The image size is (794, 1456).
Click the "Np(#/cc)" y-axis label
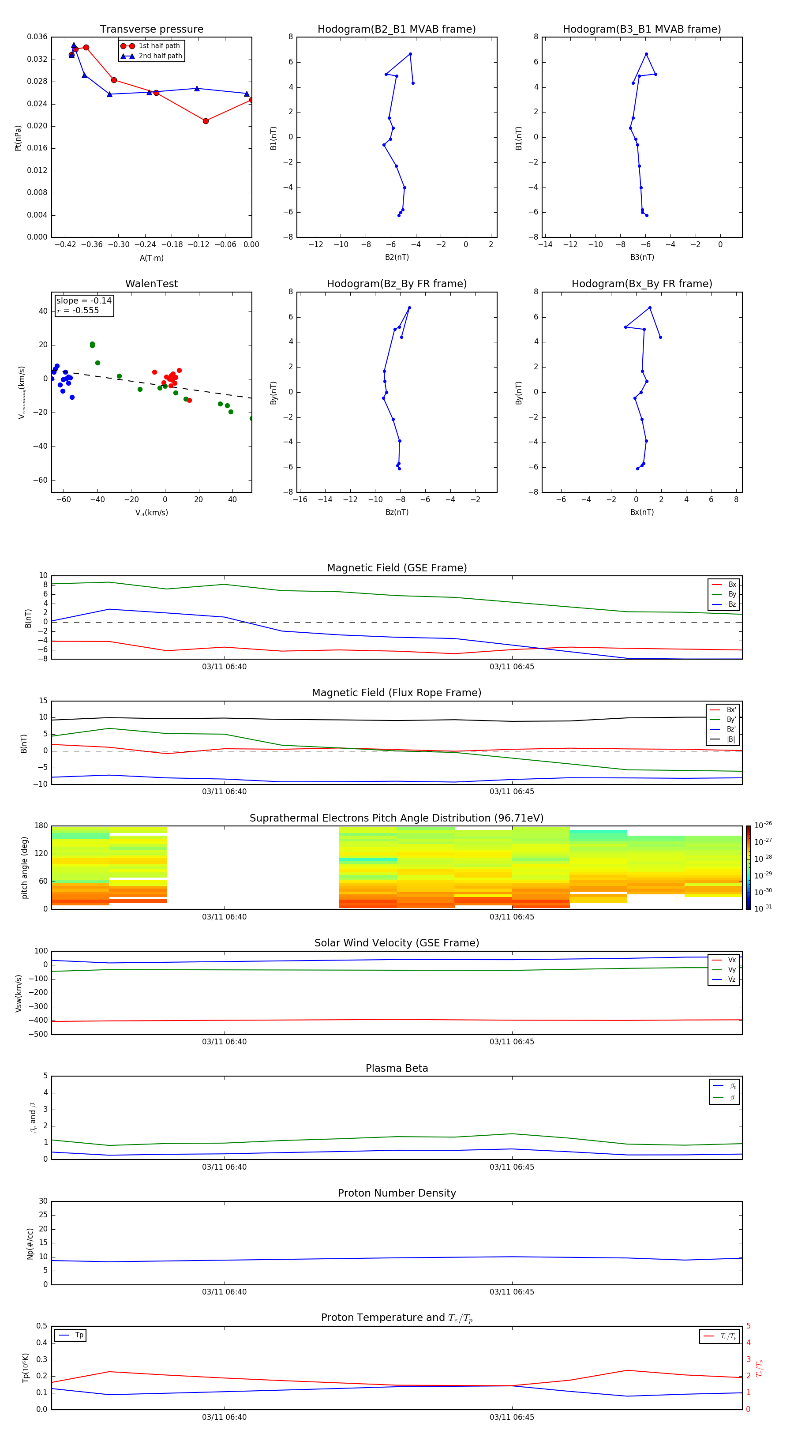tap(30, 1243)
